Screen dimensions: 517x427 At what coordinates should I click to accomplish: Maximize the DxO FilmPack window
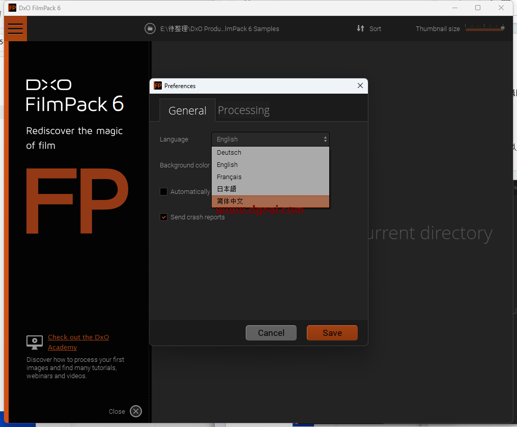[477, 8]
